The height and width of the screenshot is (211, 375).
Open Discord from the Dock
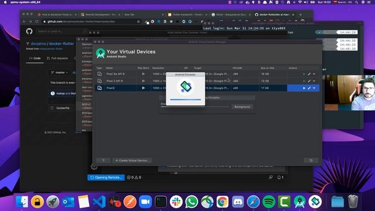[238, 202]
